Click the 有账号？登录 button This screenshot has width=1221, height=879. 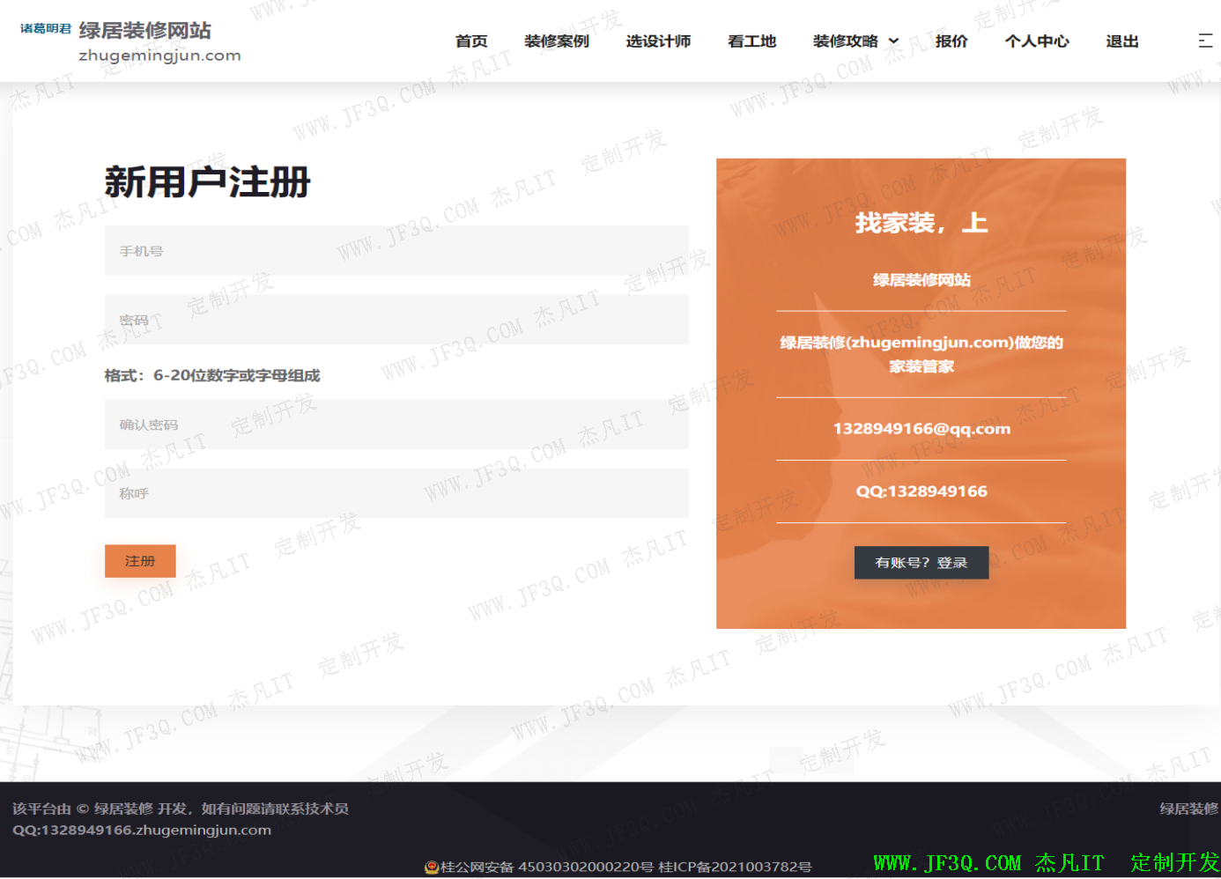click(921, 563)
